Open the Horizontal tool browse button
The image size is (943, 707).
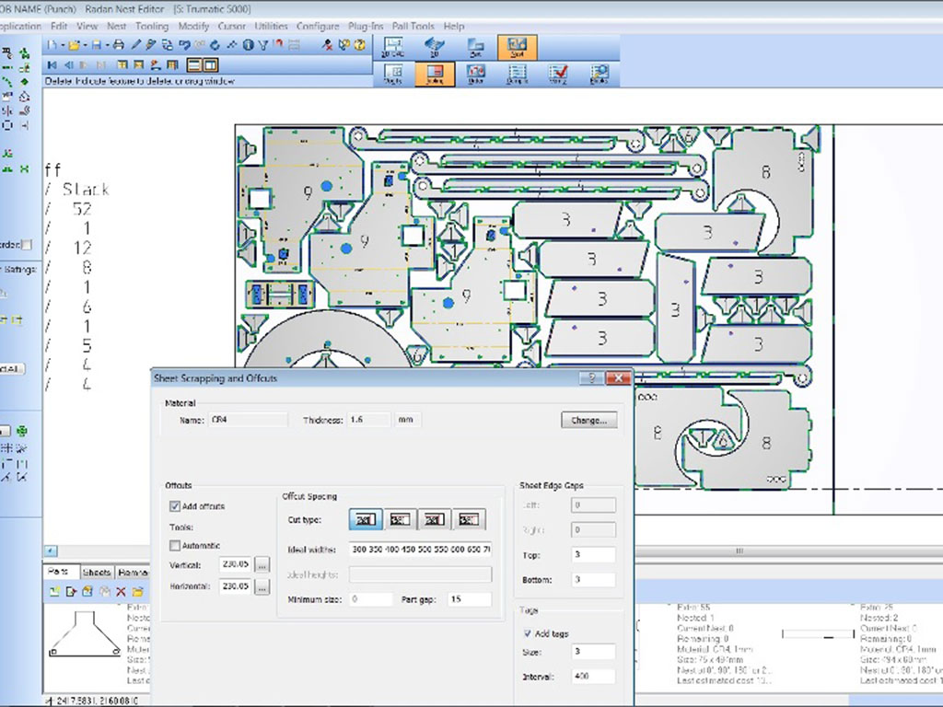coord(262,585)
